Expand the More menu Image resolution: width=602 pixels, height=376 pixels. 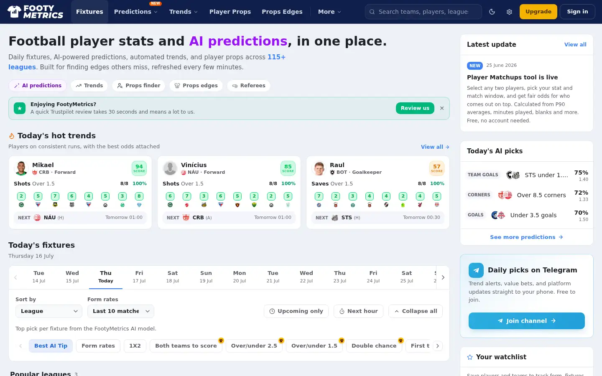click(329, 12)
